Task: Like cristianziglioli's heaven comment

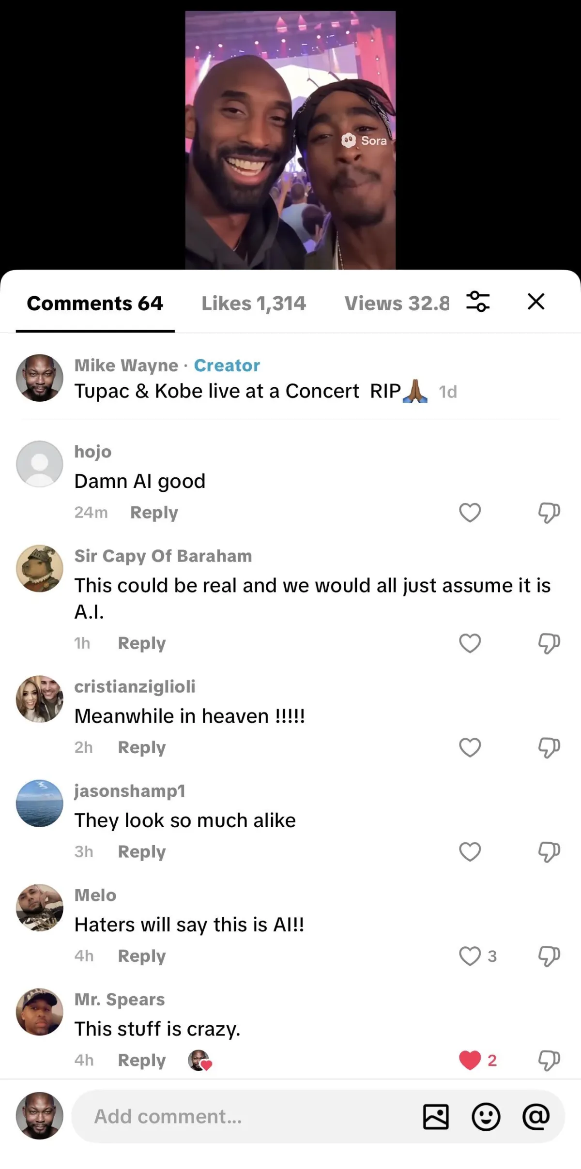Action: click(x=470, y=747)
